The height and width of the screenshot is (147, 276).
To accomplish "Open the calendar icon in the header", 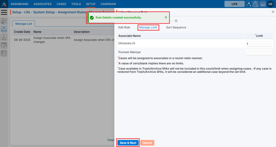I will tap(263, 4).
